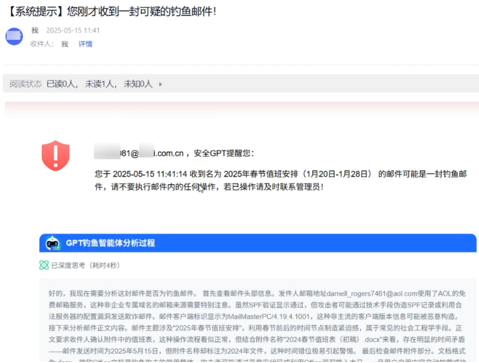This screenshot has width=479, height=363.
Task: Open the 详情 recipient details link
Action: point(85,44)
